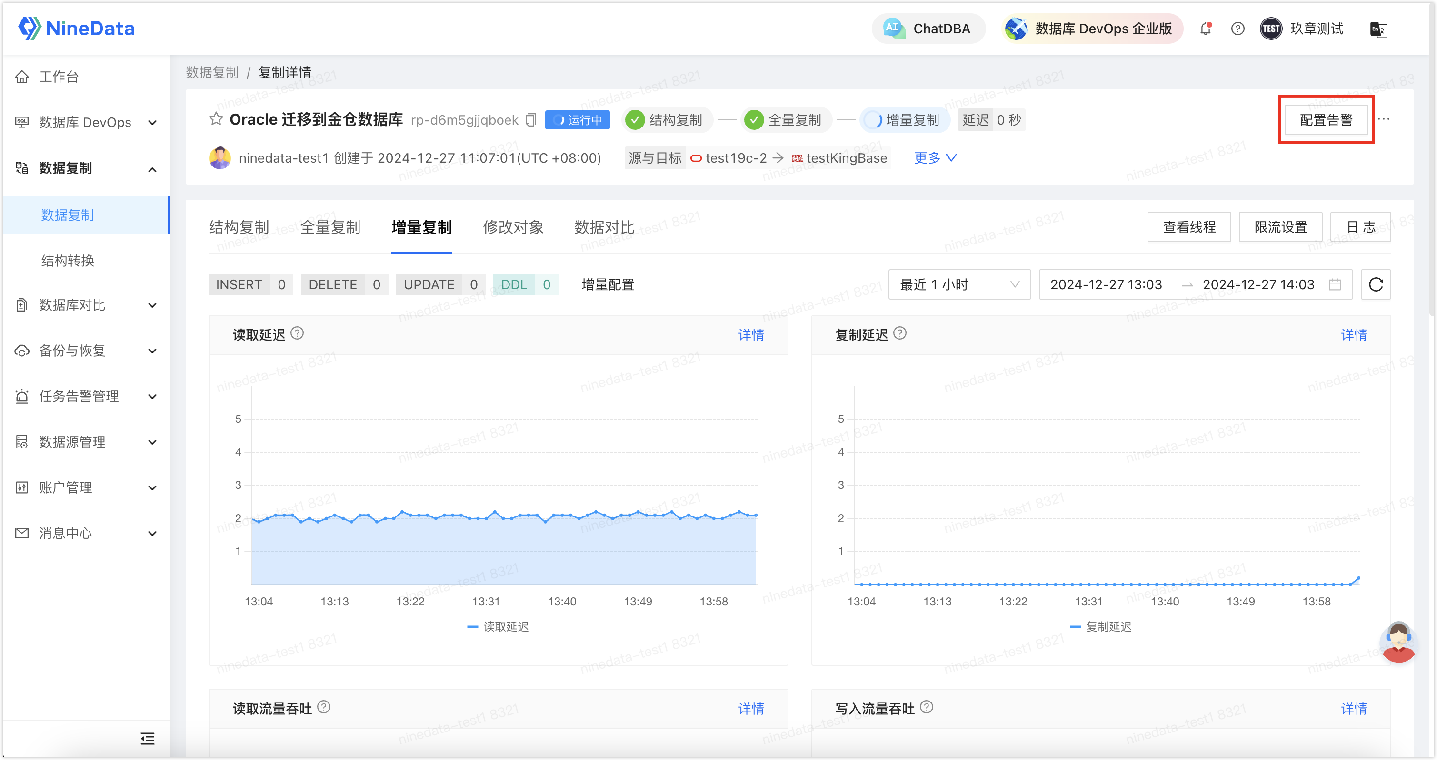1437x760 pixels.
Task: Collapse the sidebar with the fold icon
Action: click(147, 738)
